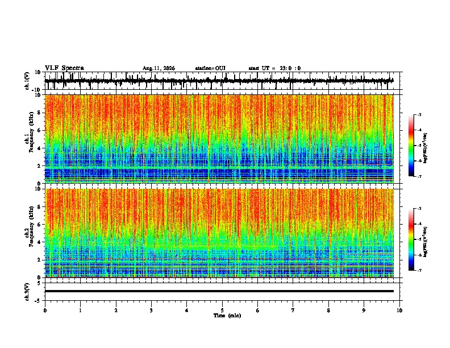Select the "start UT = 23:0 :0" label
Screen dimensions: 450x348
274,68
